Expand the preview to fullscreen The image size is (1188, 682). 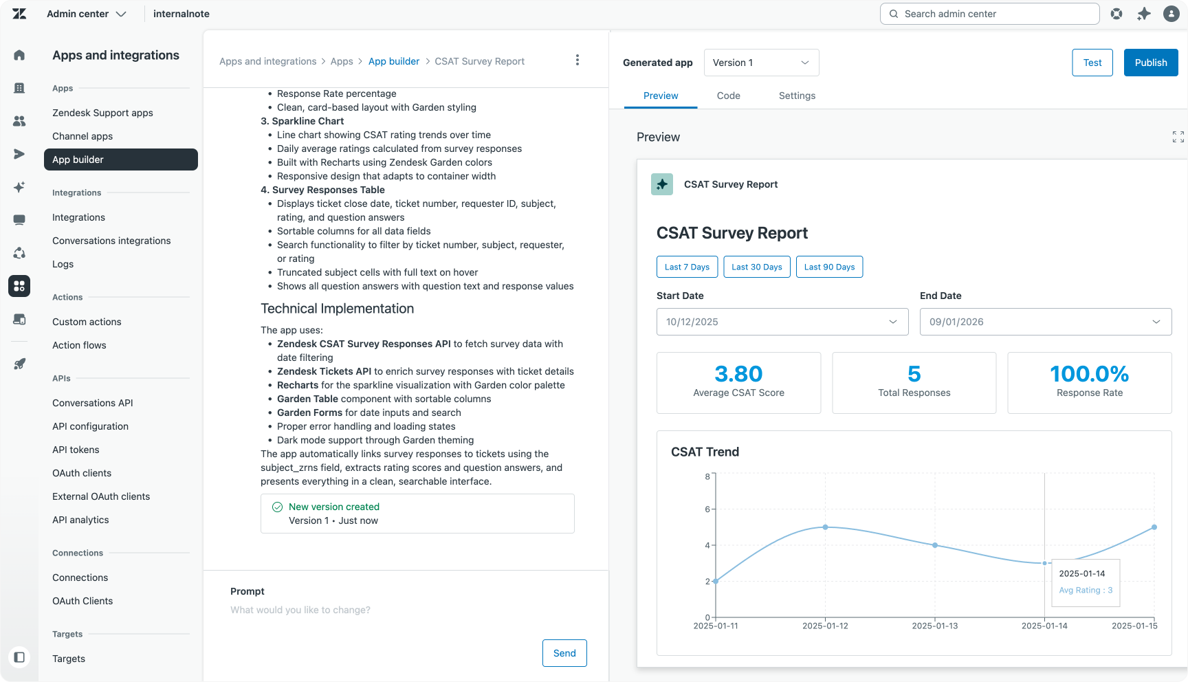[1178, 137]
